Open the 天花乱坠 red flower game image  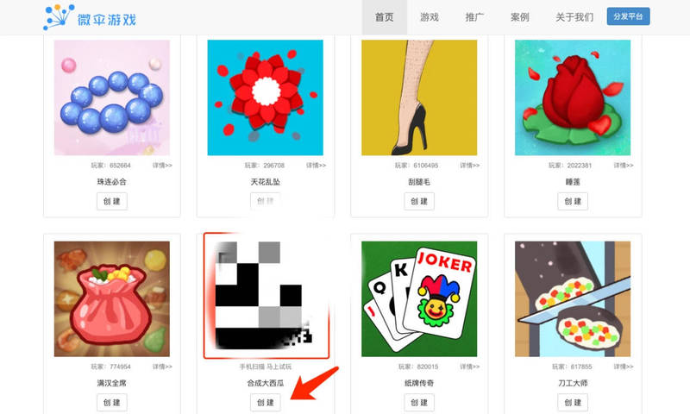point(266,97)
